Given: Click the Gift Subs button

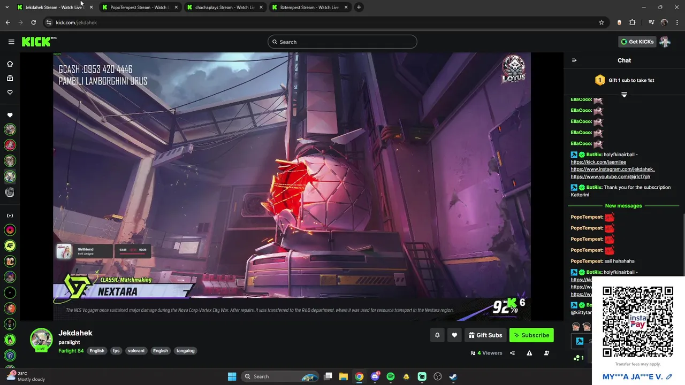Looking at the screenshot, I should point(485,335).
